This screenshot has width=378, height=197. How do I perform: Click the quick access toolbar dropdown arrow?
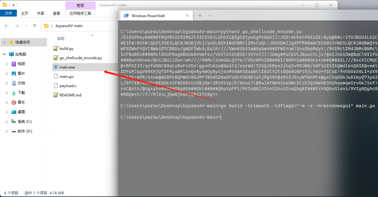tap(13, 5)
